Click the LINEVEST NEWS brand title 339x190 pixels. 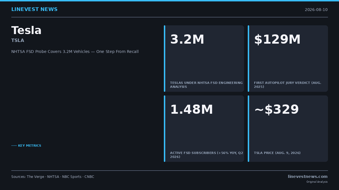(x=34, y=10)
